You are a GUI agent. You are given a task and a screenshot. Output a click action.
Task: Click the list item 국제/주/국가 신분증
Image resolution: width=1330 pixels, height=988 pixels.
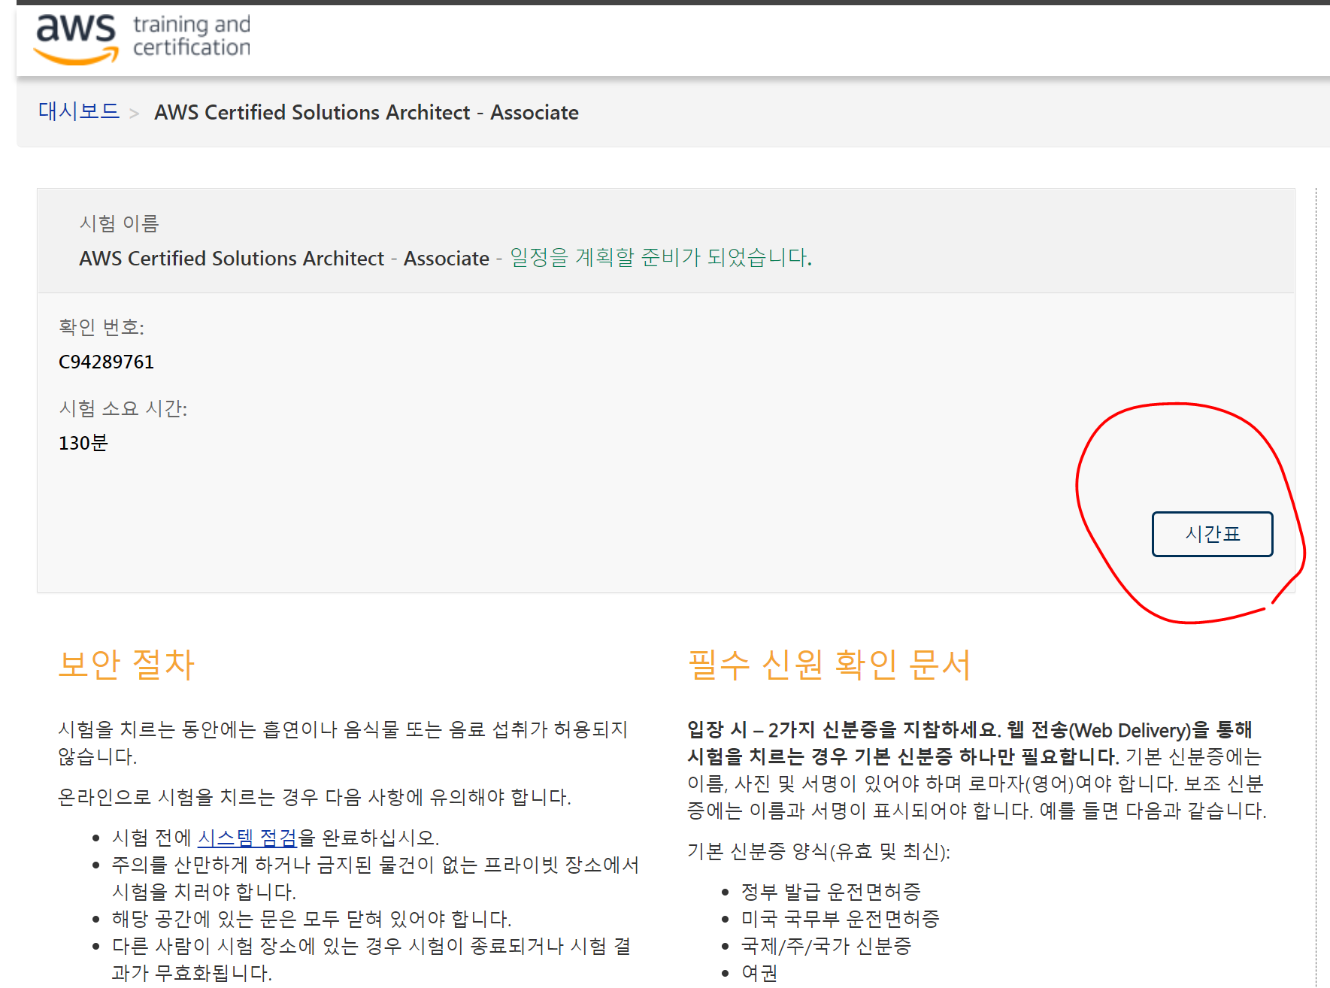point(826,945)
